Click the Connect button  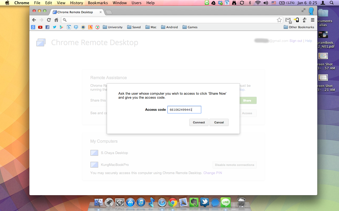(x=199, y=122)
